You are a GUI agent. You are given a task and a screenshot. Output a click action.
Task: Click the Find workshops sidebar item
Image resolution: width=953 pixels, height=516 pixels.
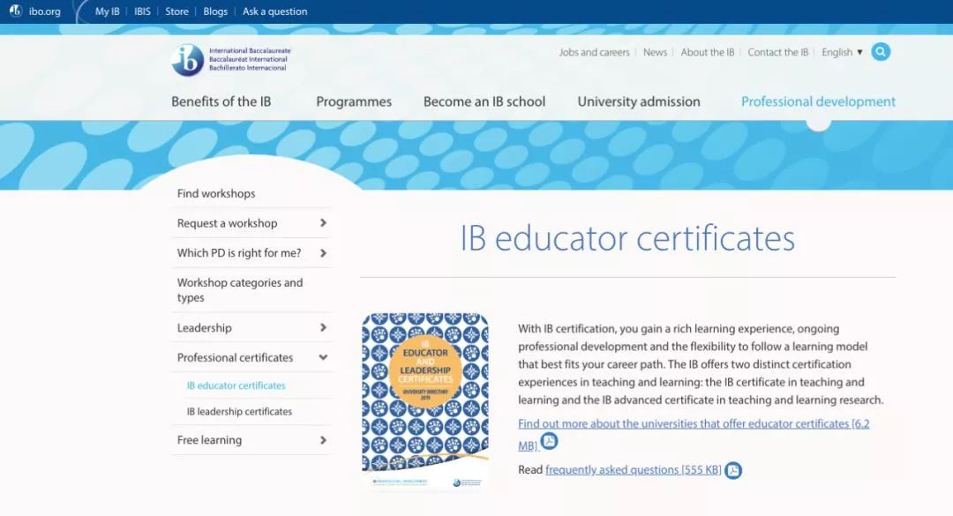[x=216, y=193]
